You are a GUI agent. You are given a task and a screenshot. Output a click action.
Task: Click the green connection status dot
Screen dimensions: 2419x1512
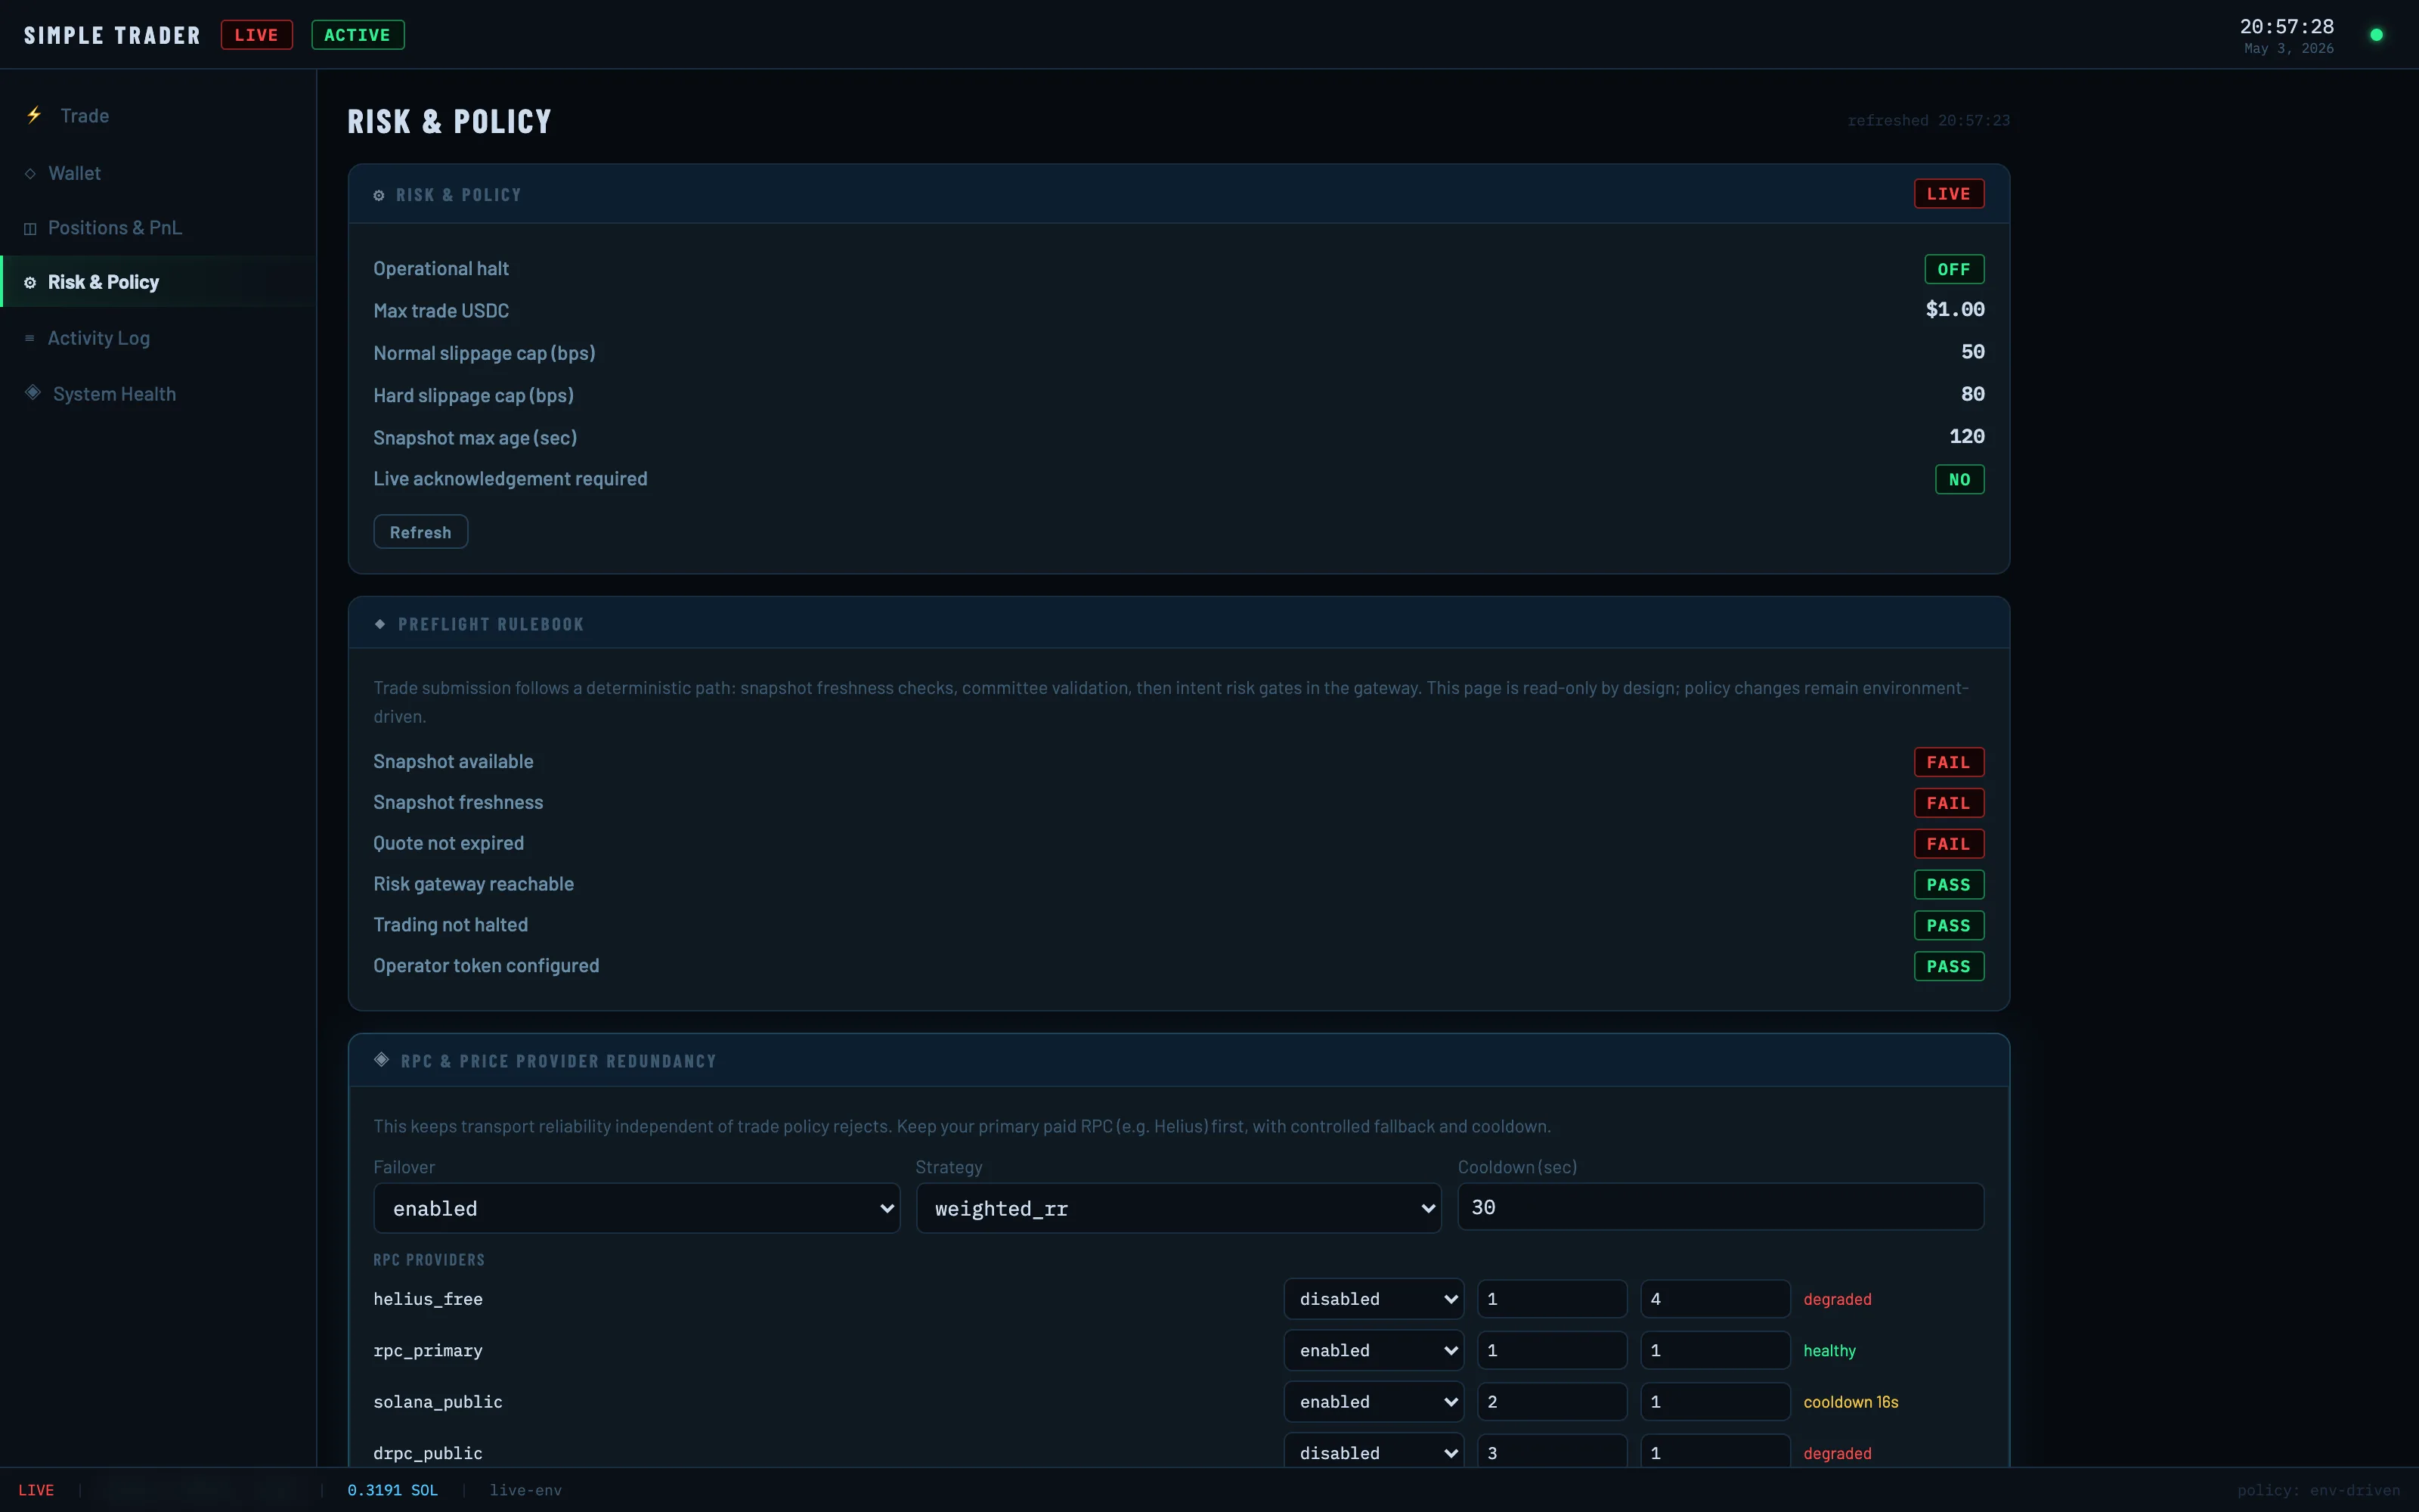2376,35
